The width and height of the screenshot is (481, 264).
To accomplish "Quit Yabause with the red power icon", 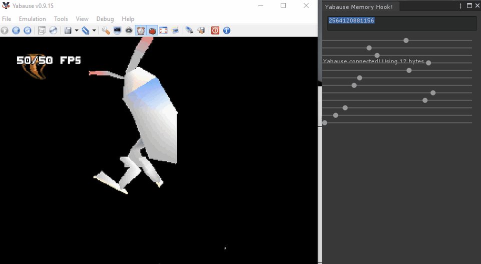I will 215,30.
